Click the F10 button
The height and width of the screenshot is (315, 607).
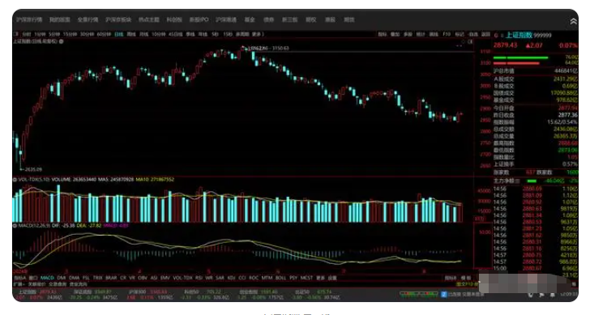(447, 35)
